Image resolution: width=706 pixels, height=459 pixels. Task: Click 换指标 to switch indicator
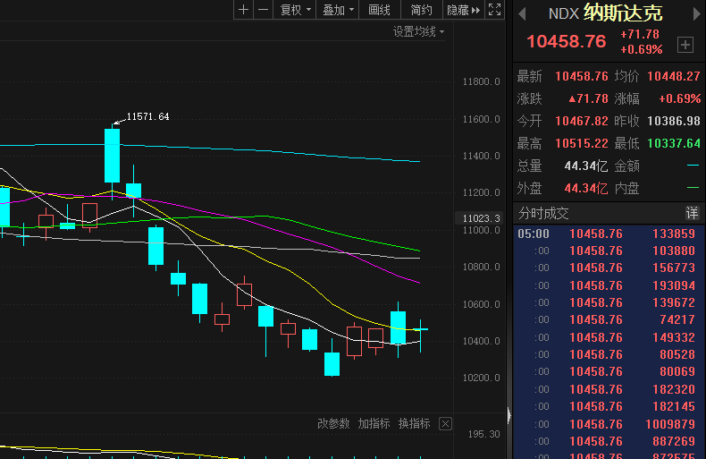[415, 423]
